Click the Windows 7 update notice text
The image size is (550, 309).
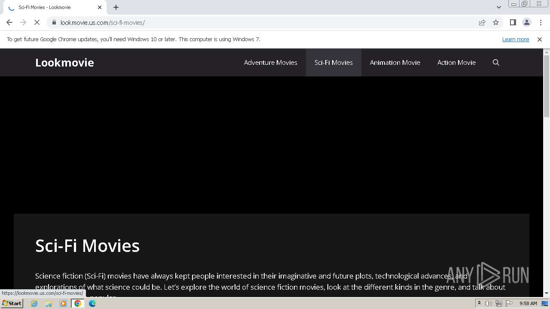tap(134, 39)
